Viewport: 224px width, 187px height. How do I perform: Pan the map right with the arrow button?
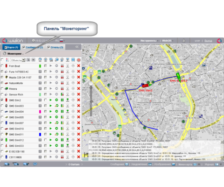[x=94, y=59]
